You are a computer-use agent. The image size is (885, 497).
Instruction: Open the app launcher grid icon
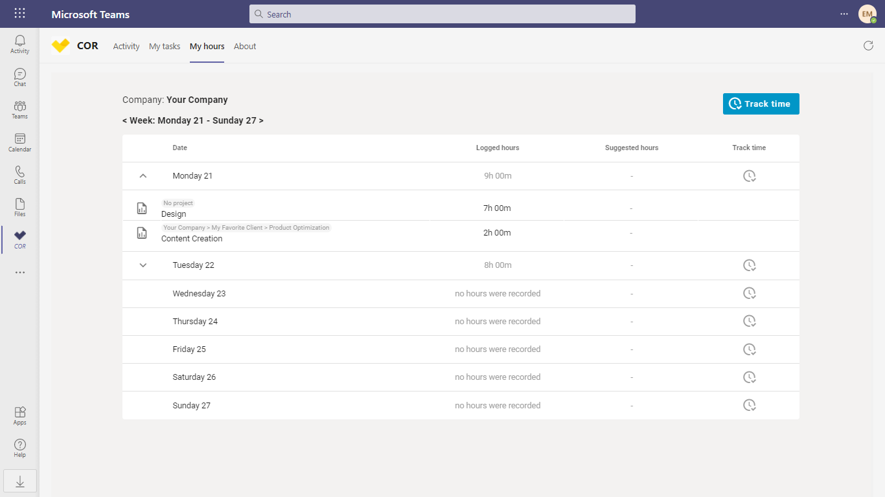[19, 14]
